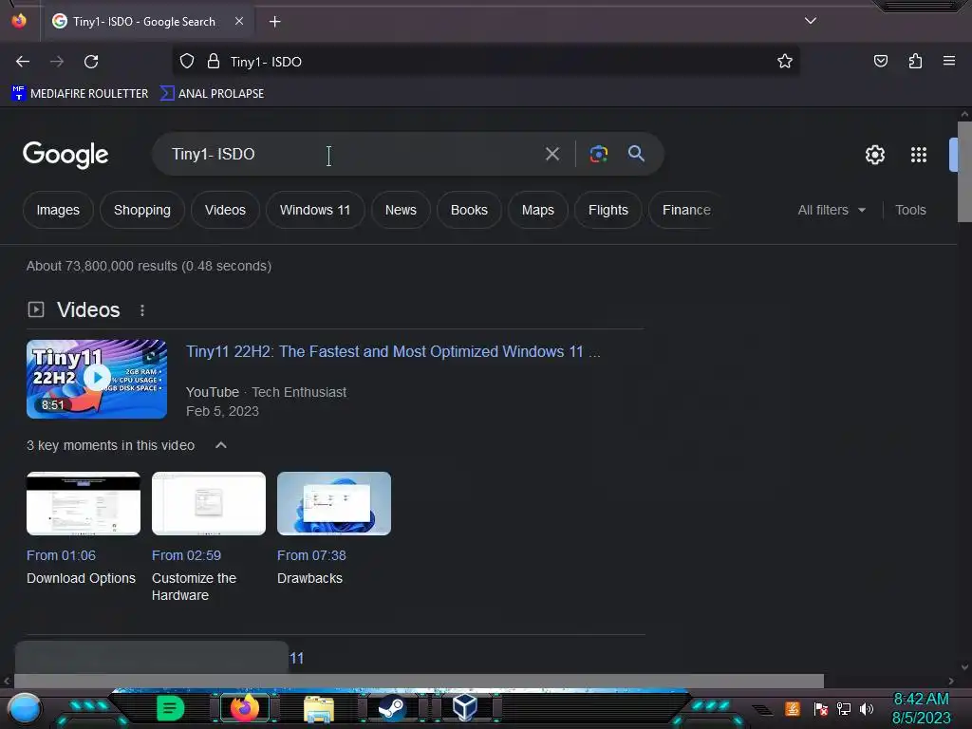Screen dimensions: 972x729
Task: Open search Tools options
Action: pyautogui.click(x=910, y=210)
